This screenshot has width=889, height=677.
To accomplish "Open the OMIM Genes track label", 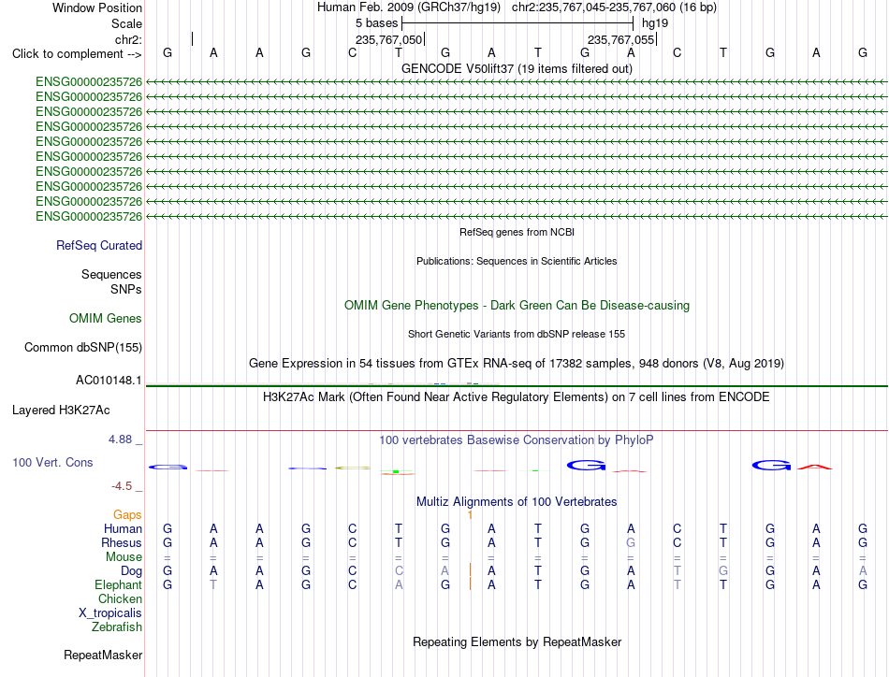I will 106,318.
